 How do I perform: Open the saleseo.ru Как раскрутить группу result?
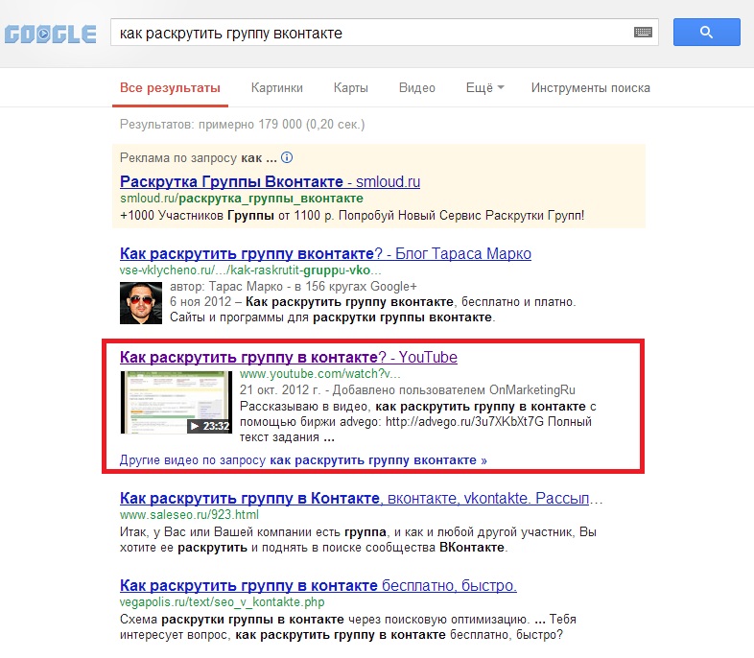point(361,498)
